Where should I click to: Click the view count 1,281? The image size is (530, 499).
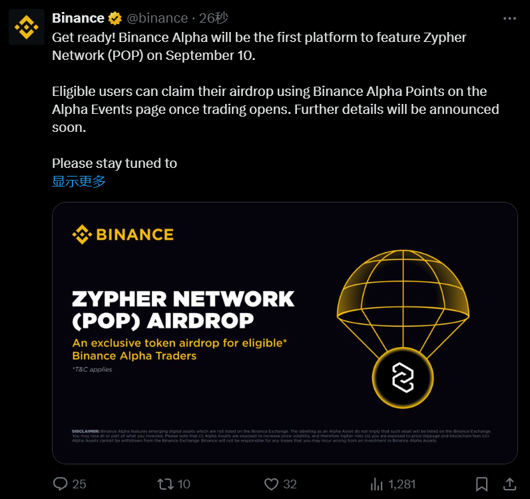pos(402,484)
